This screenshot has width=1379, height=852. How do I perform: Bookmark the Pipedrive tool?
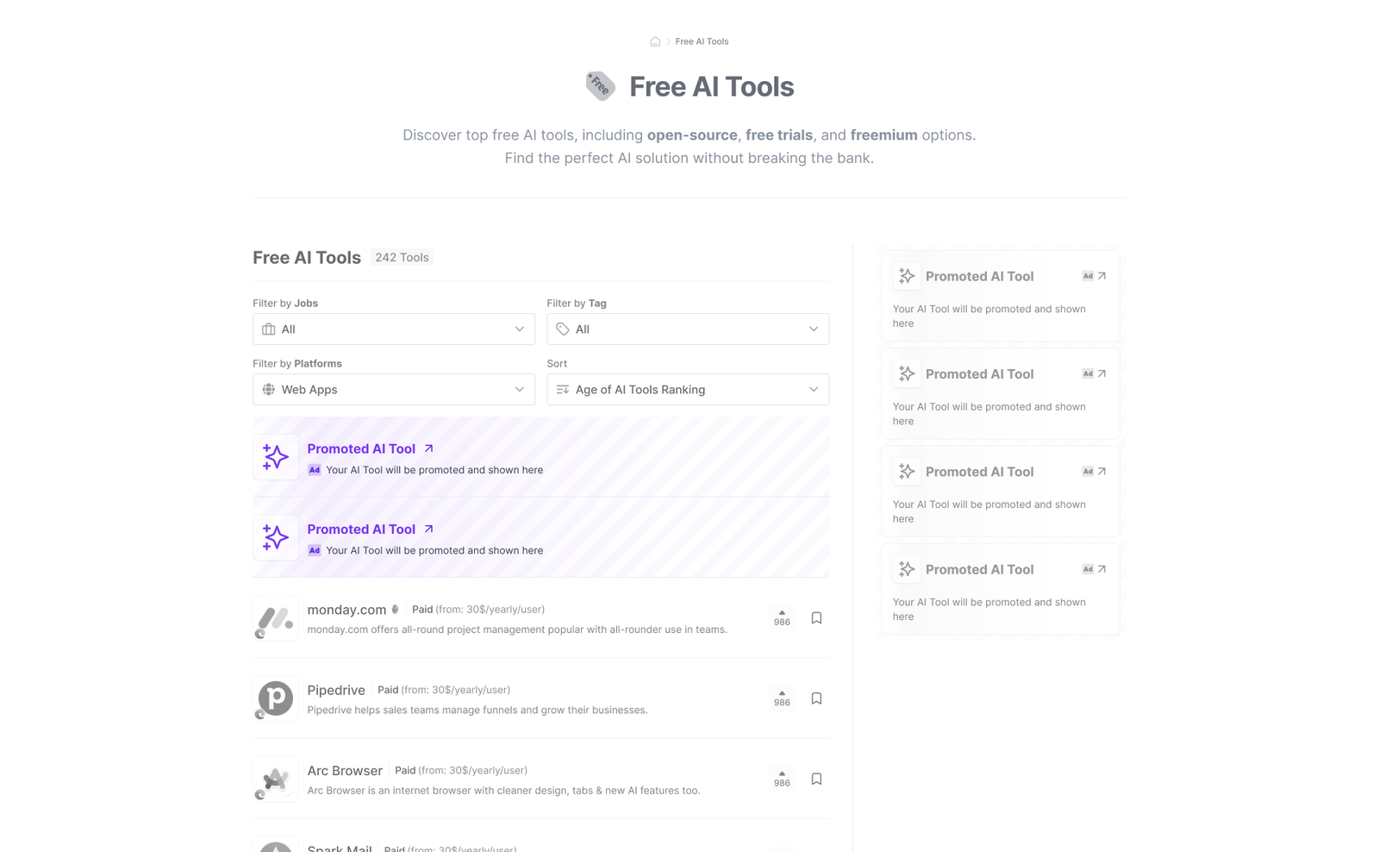pyautogui.click(x=816, y=699)
